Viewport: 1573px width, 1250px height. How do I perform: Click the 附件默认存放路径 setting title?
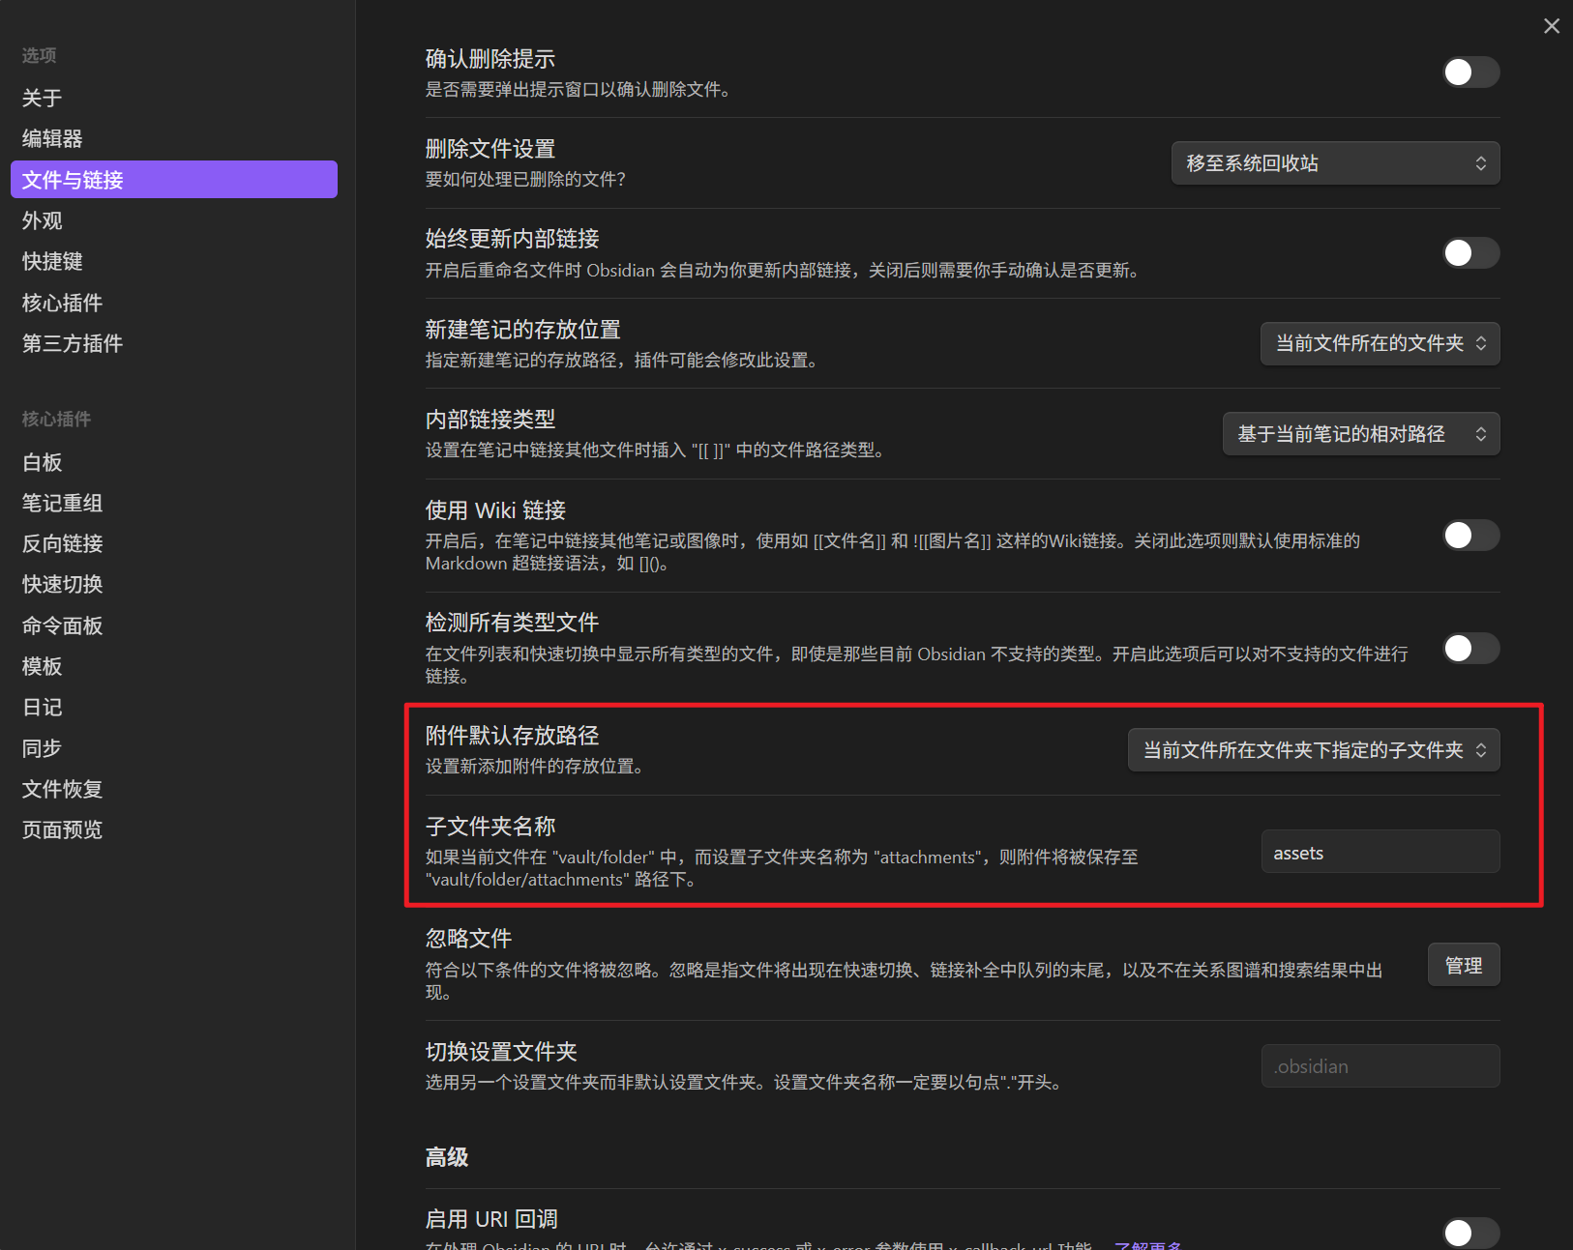(x=512, y=736)
